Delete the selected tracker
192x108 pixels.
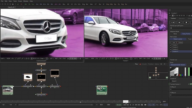[x=180, y=43]
